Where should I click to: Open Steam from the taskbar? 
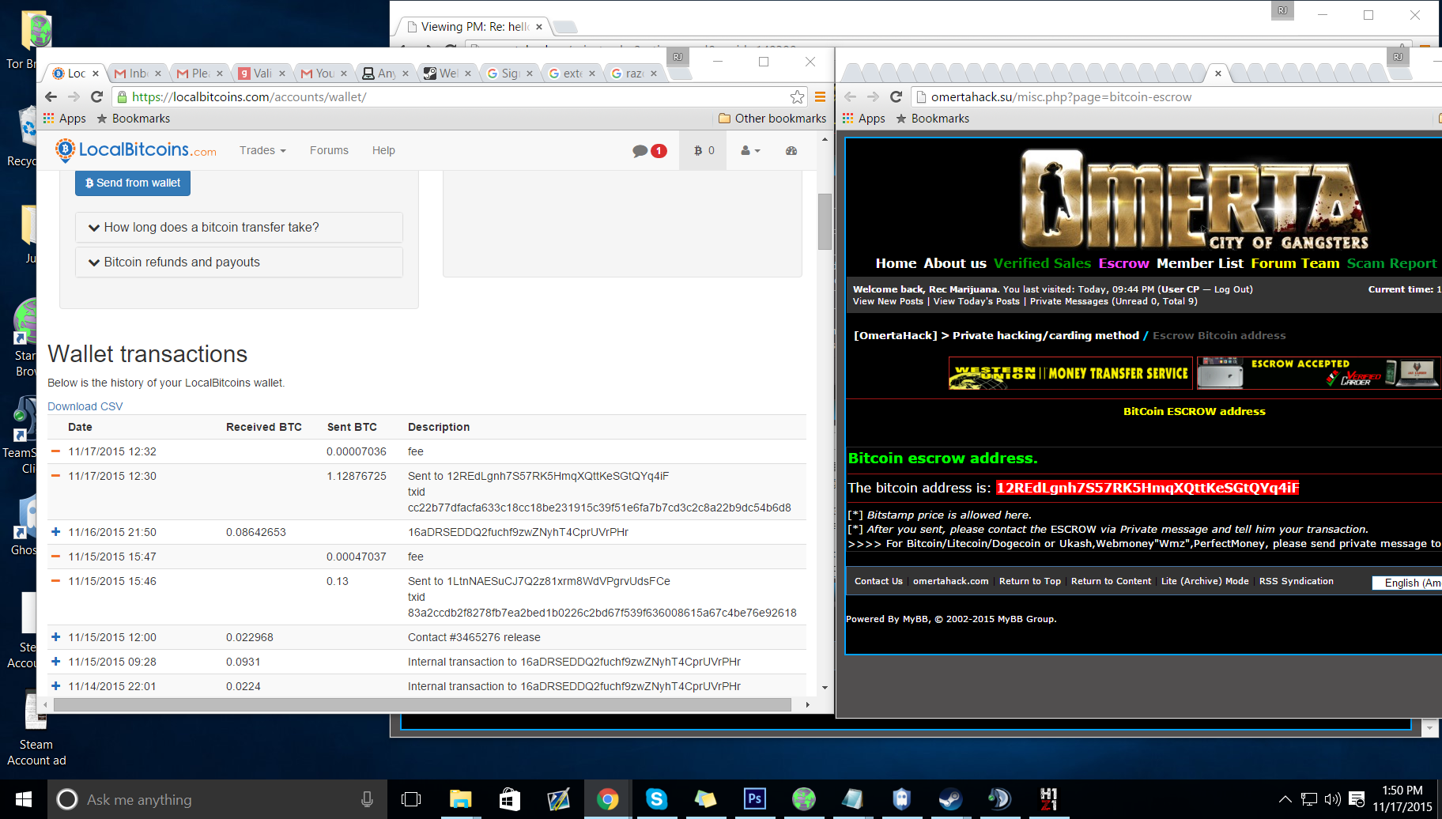[x=950, y=799]
